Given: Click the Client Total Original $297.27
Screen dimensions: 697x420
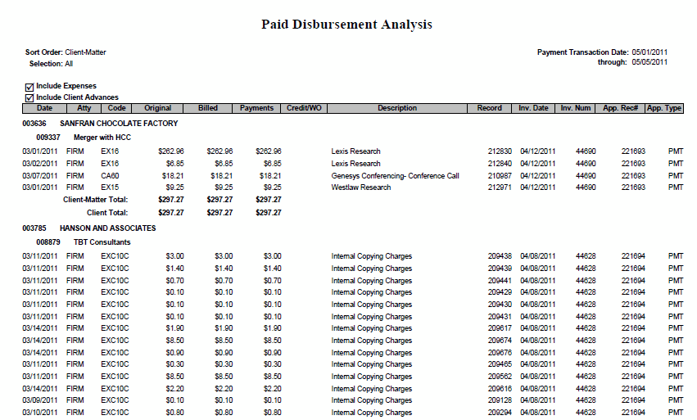Looking at the screenshot, I should pos(170,213).
